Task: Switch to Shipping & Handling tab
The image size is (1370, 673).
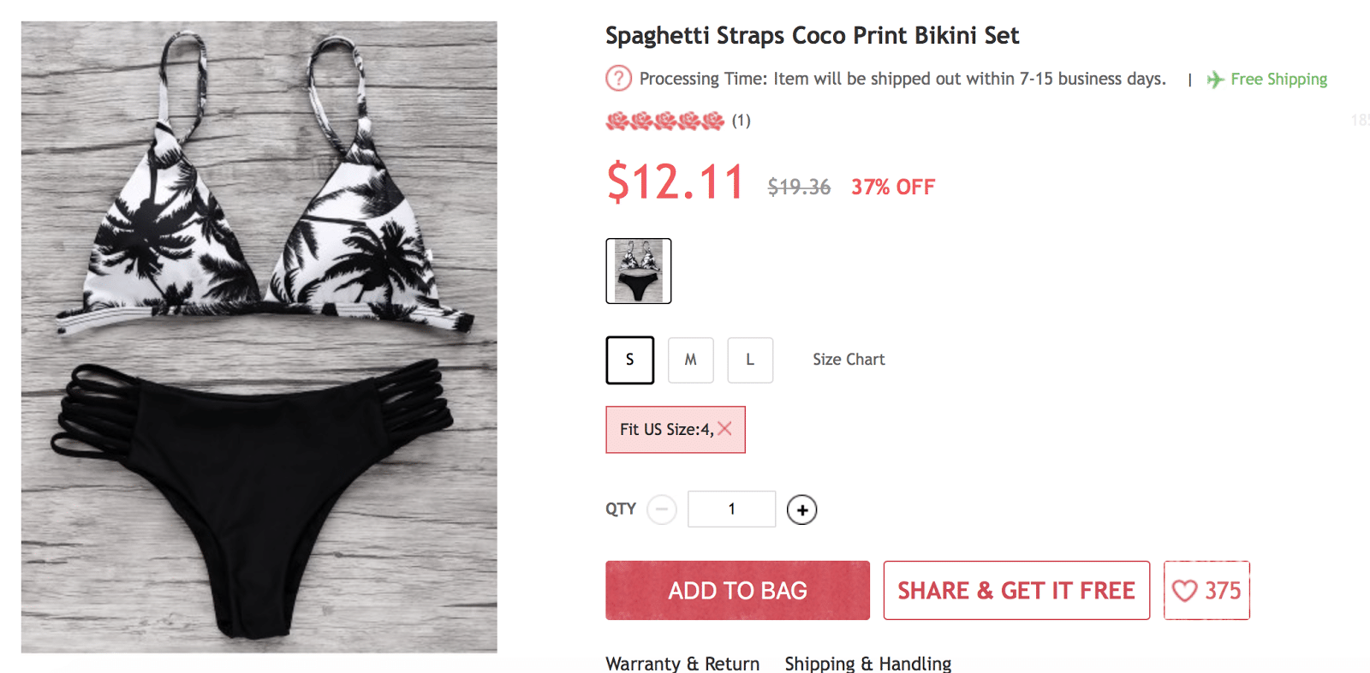Action: [867, 664]
